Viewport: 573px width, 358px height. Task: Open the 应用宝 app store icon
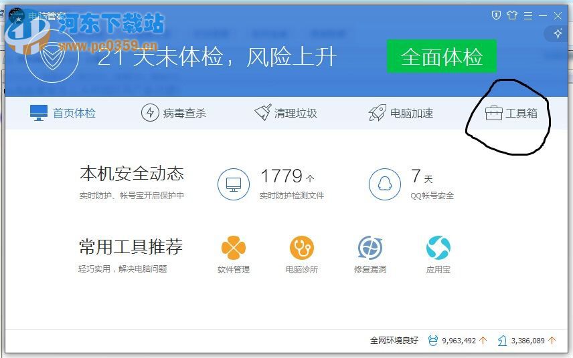438,248
